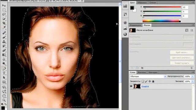The image size is (196, 110).
Task: Click the Green channel slider handle
Action: 144,13
